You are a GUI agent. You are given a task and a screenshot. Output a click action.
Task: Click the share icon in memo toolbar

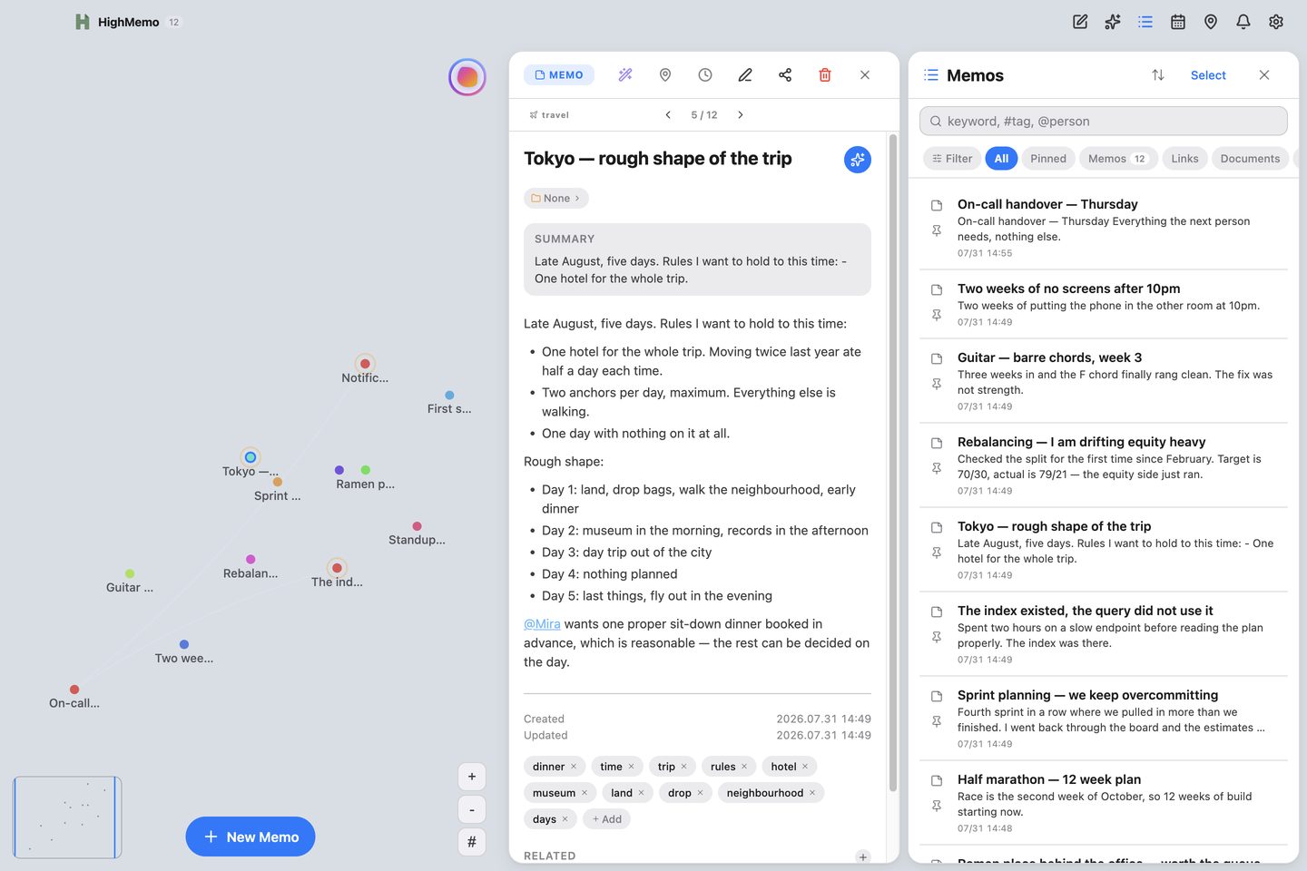tap(785, 75)
